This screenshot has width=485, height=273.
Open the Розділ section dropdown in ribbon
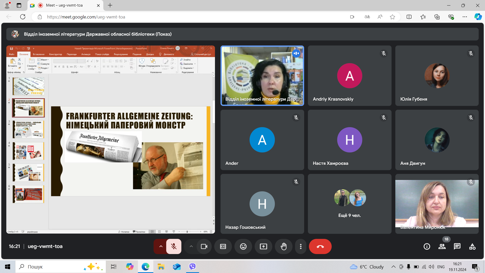click(43, 68)
